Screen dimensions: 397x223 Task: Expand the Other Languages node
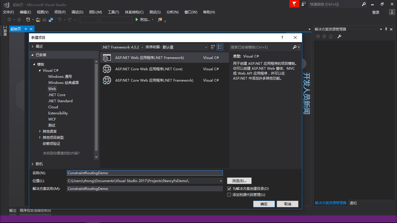pos(40,132)
